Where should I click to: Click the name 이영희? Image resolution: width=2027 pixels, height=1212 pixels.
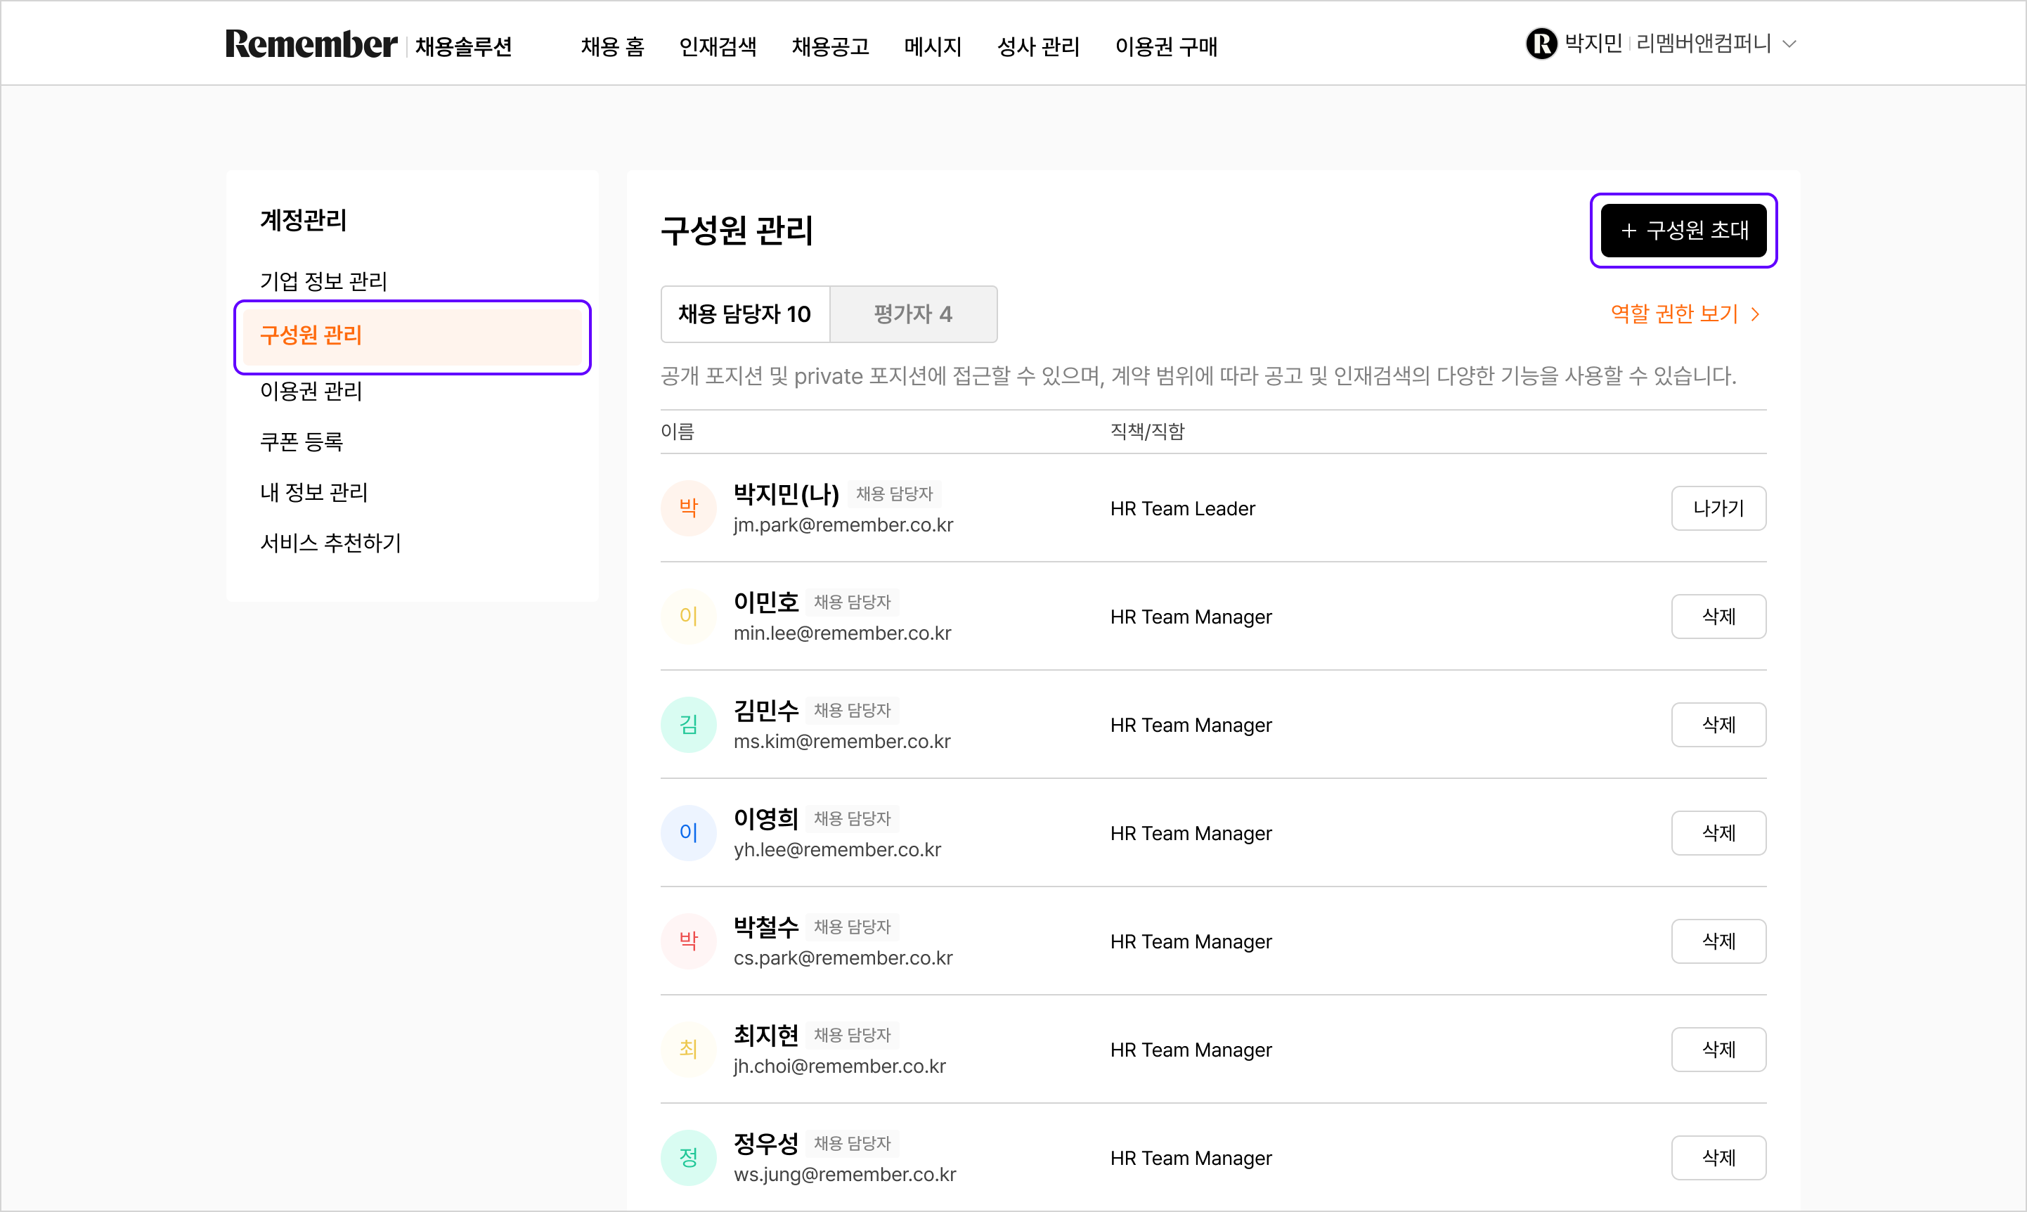pyautogui.click(x=765, y=818)
